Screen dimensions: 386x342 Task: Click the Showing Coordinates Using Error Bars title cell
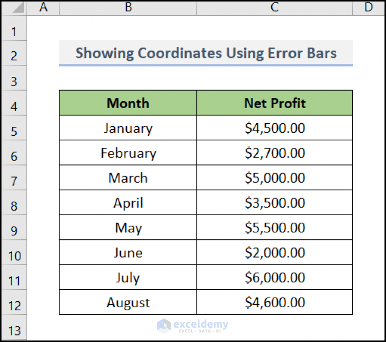pyautogui.click(x=206, y=53)
